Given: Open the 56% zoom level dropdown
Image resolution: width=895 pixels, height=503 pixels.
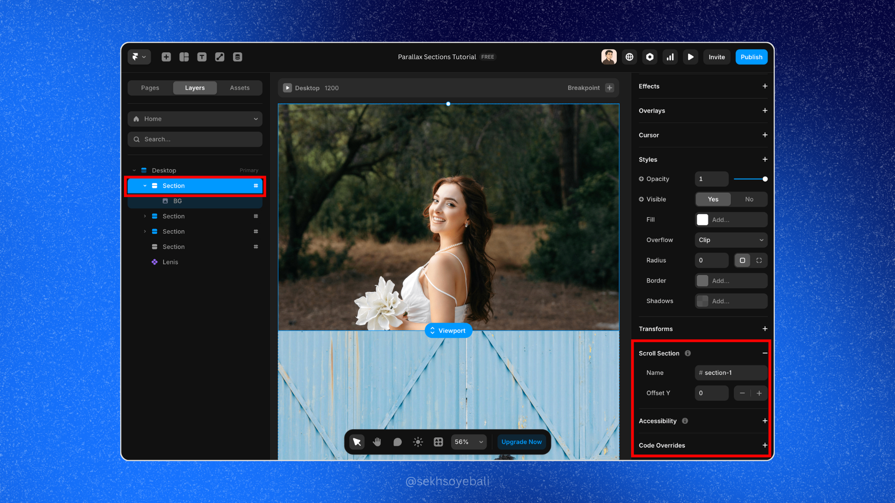Looking at the screenshot, I should point(468,442).
